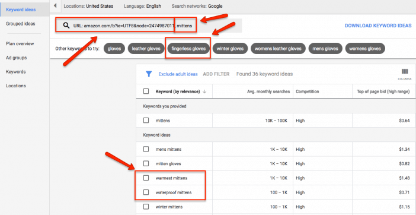Select the 'womens leather gloves' chip
The width and height of the screenshot is (416, 215).
coord(278,49)
